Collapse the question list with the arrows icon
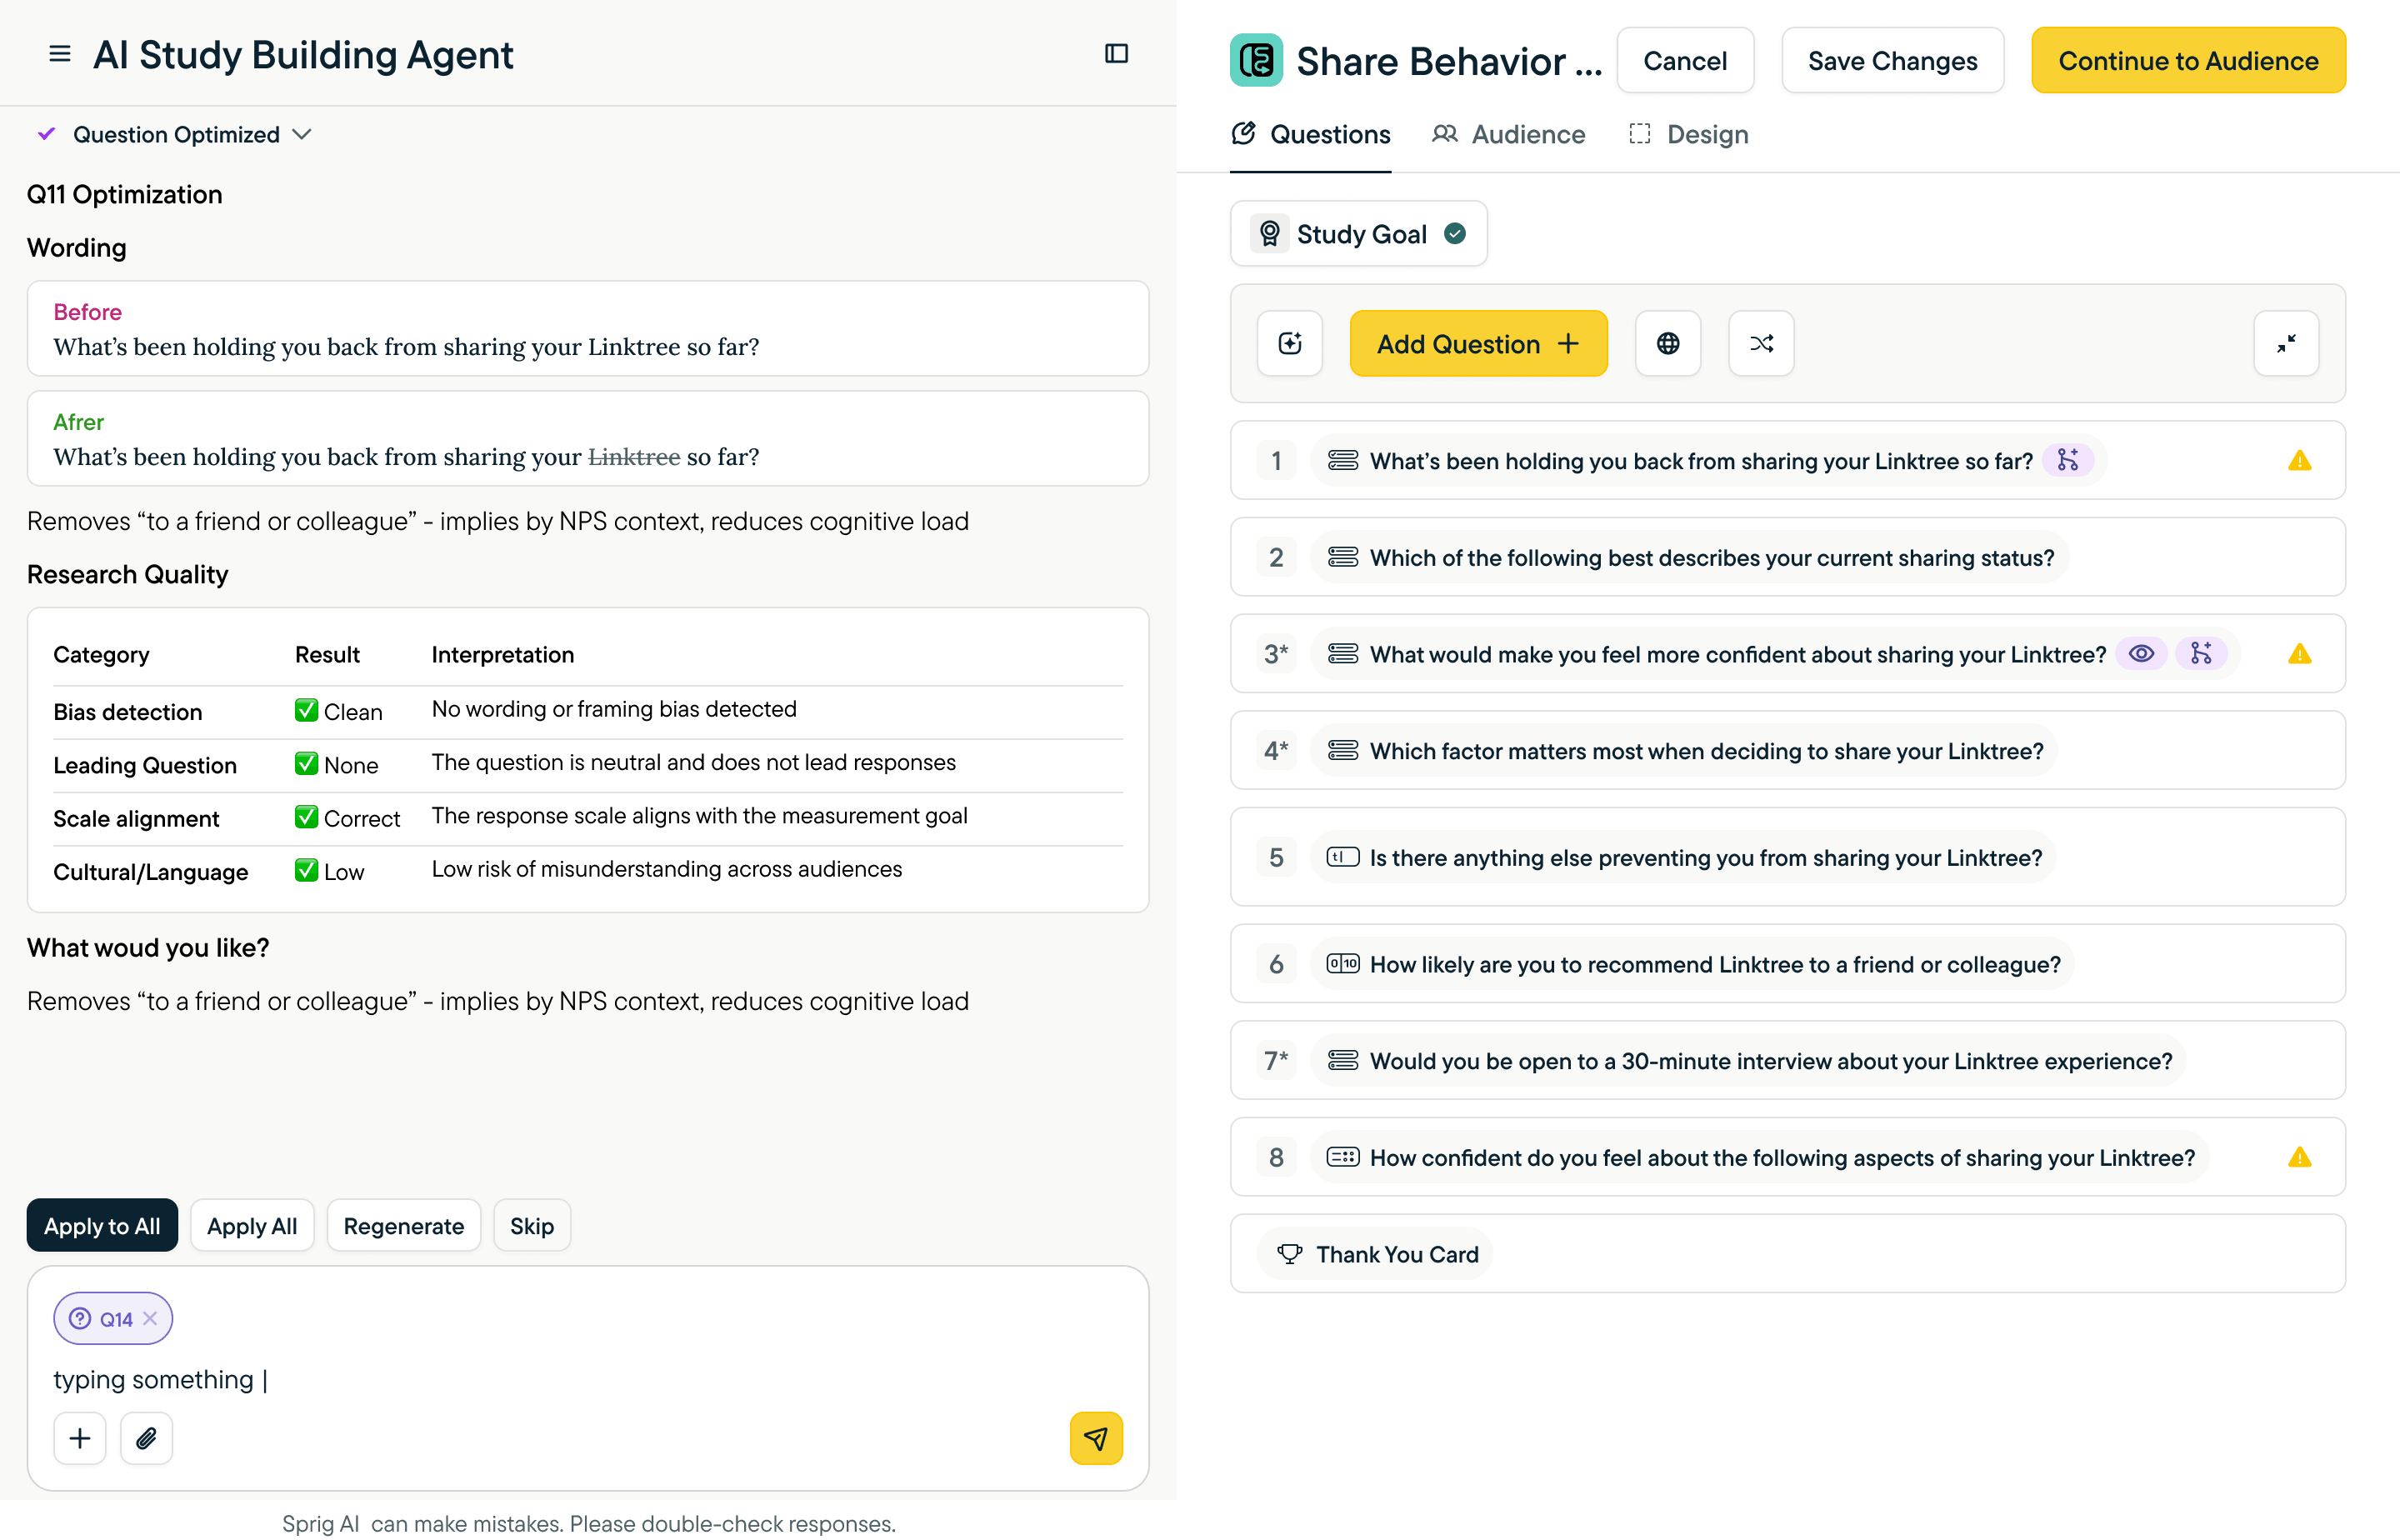The height and width of the screenshot is (1540, 2400). click(2286, 343)
